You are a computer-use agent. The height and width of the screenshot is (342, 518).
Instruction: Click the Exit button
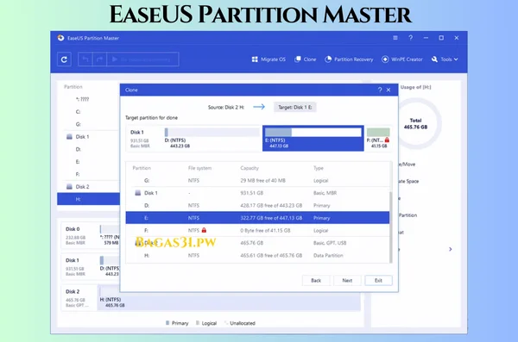[x=379, y=280]
